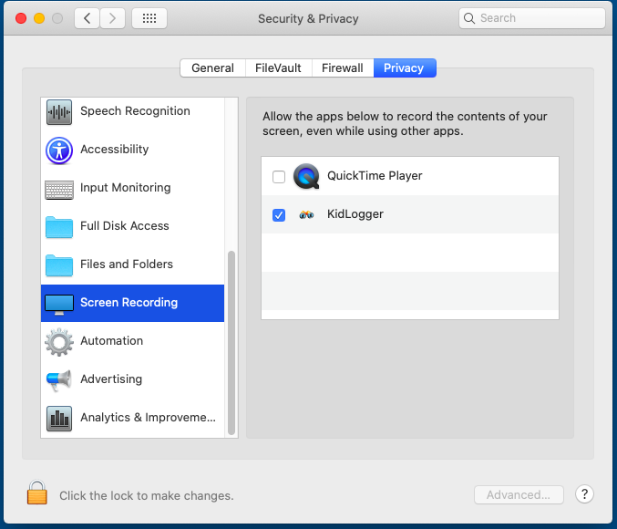Click the QuickTime Player app icon
The width and height of the screenshot is (617, 529).
tap(306, 176)
